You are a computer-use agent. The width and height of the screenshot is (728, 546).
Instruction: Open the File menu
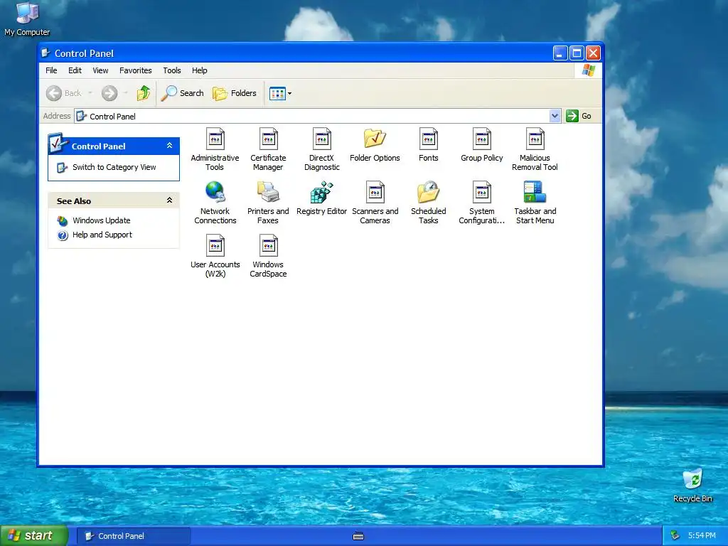51,70
